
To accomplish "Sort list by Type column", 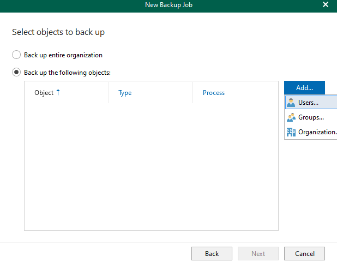I will point(125,93).
